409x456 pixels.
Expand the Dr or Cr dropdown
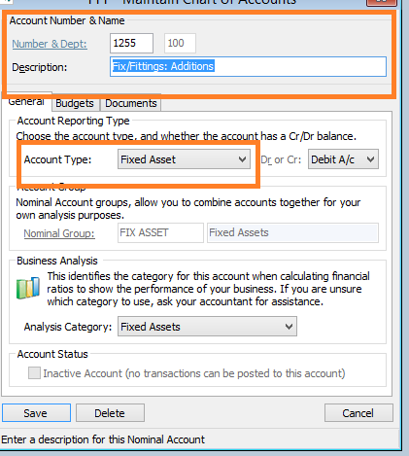343,159
